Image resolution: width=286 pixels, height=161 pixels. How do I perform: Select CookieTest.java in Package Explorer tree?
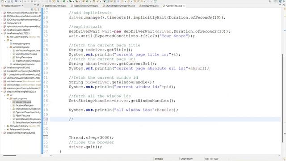(x=23, y=102)
